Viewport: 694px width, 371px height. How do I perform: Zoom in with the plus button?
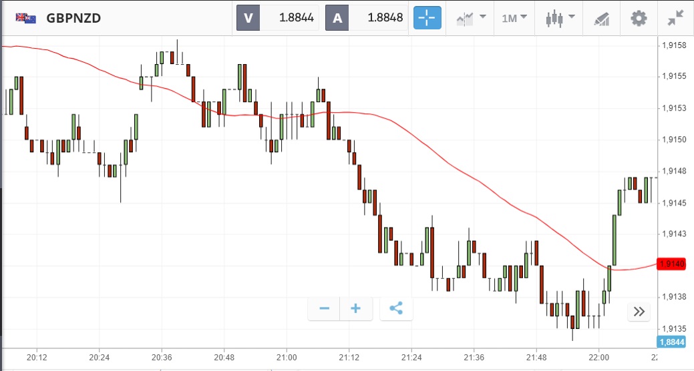click(356, 308)
